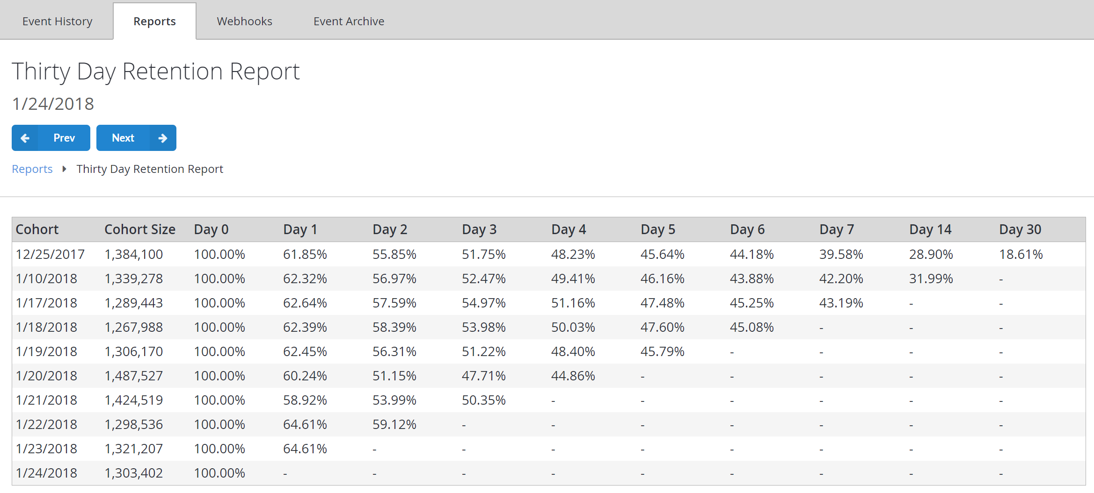The width and height of the screenshot is (1094, 493).
Task: Click cohort size 1,424,519
Action: pyautogui.click(x=134, y=400)
